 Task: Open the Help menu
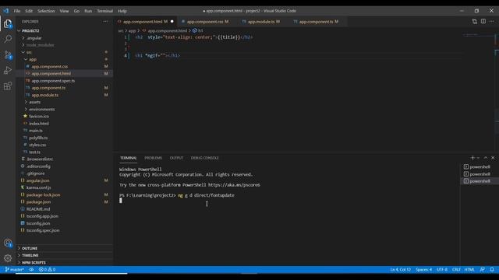122,11
